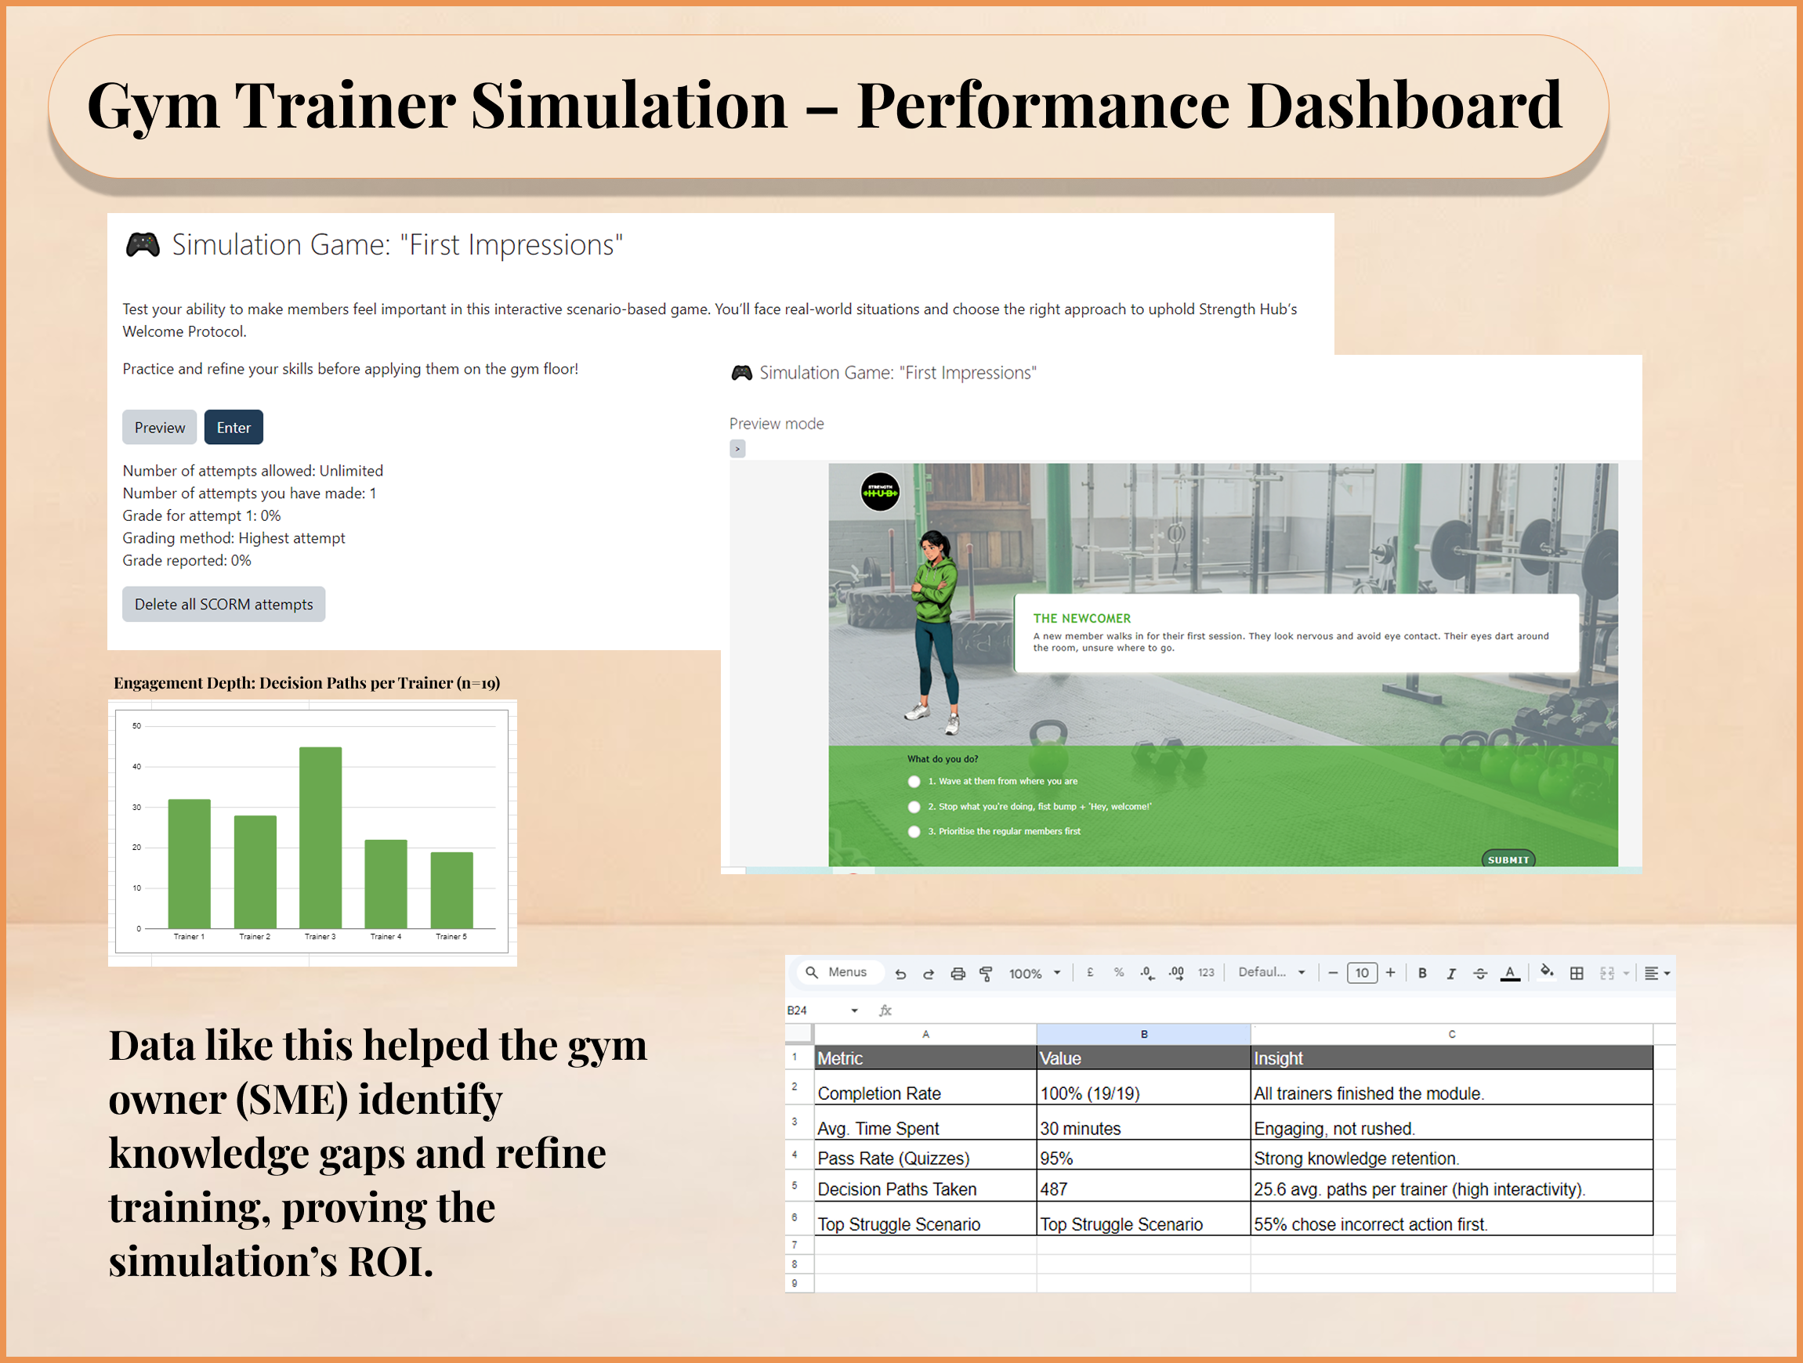Select option 'Wave at them from where you are'
Viewport: 1803px width, 1363px height.
[914, 781]
